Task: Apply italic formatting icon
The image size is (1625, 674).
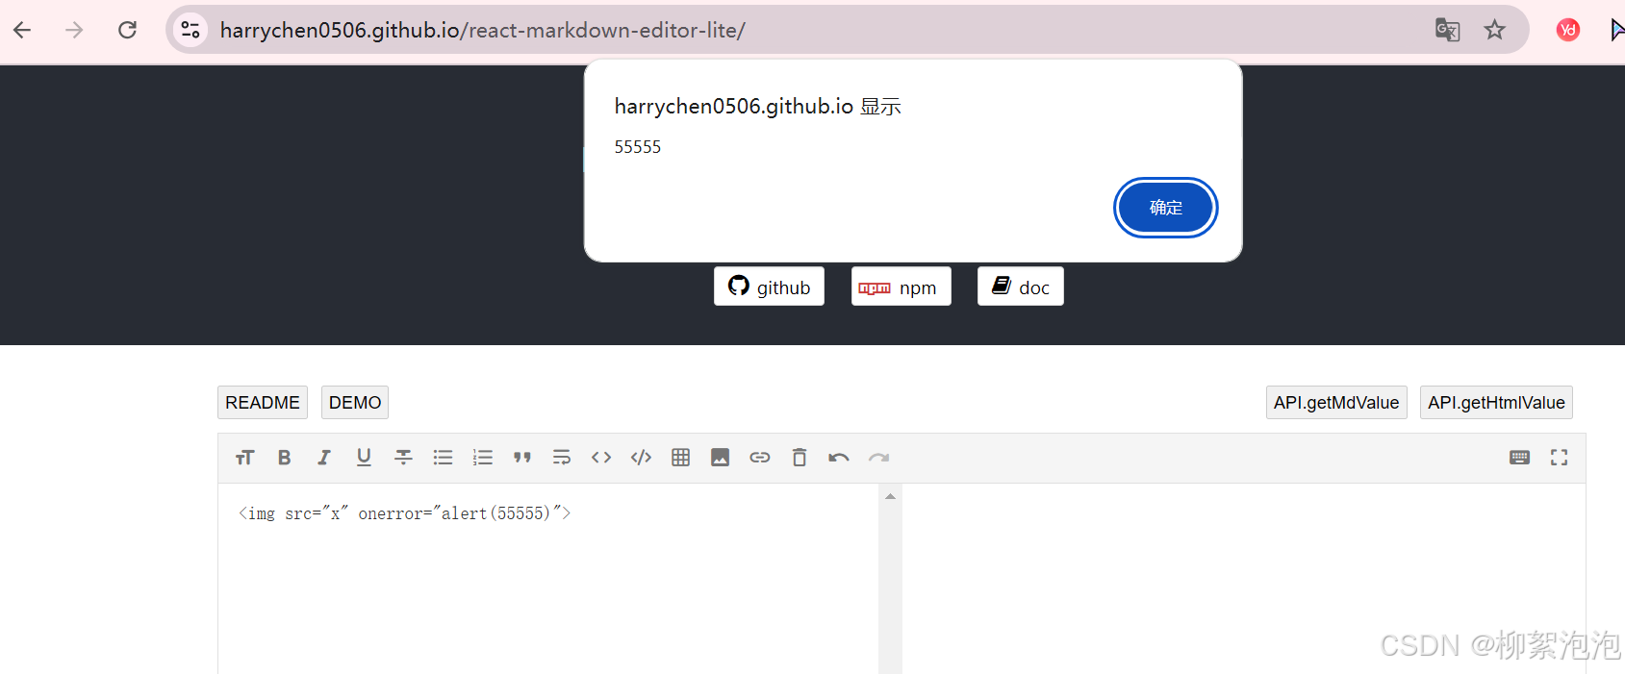Action: [324, 458]
